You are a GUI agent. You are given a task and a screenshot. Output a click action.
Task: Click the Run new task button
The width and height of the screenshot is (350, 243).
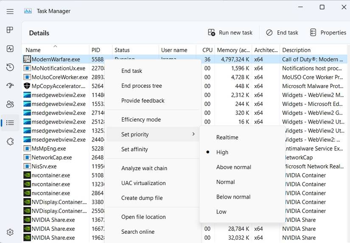coord(230,33)
